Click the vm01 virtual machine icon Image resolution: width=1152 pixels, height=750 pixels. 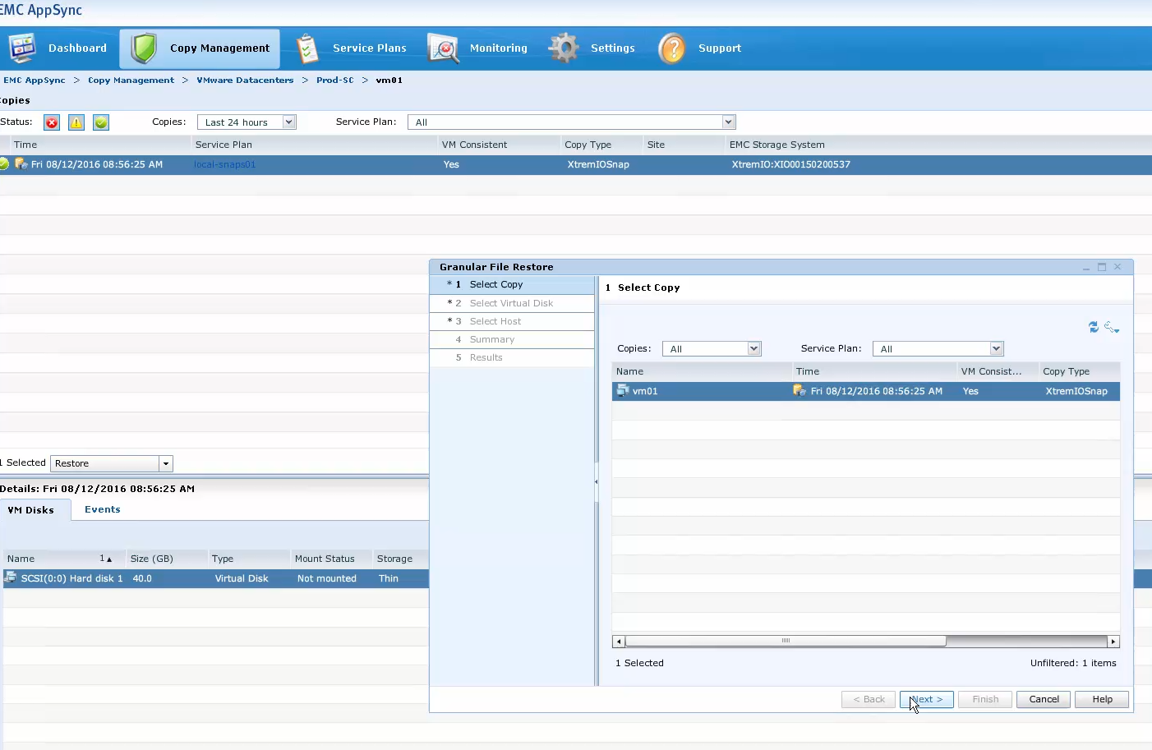coord(623,391)
